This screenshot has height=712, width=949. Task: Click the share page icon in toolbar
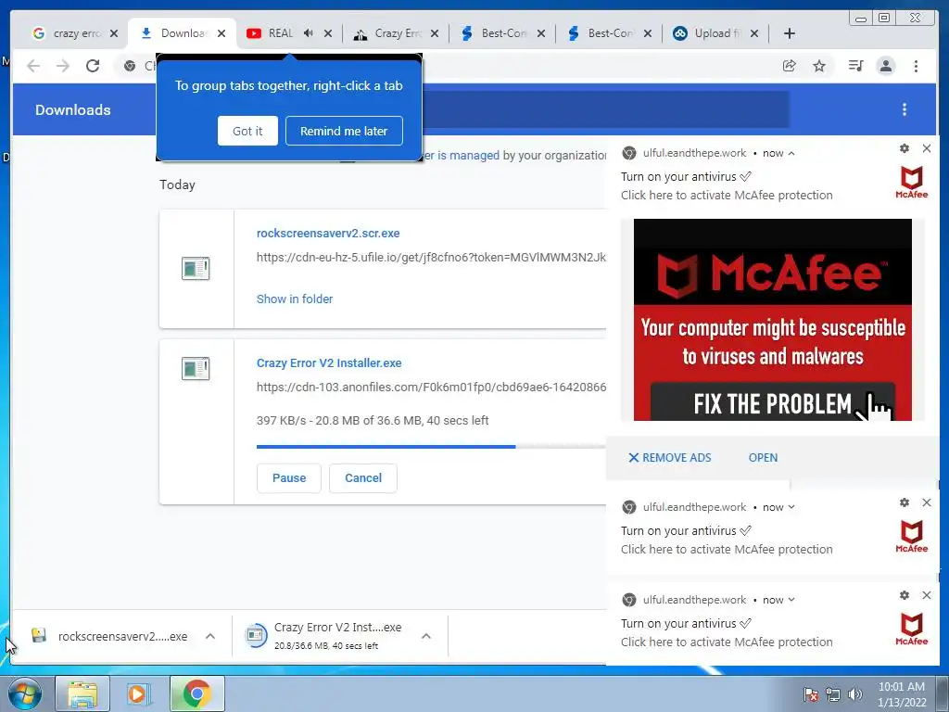click(x=790, y=66)
